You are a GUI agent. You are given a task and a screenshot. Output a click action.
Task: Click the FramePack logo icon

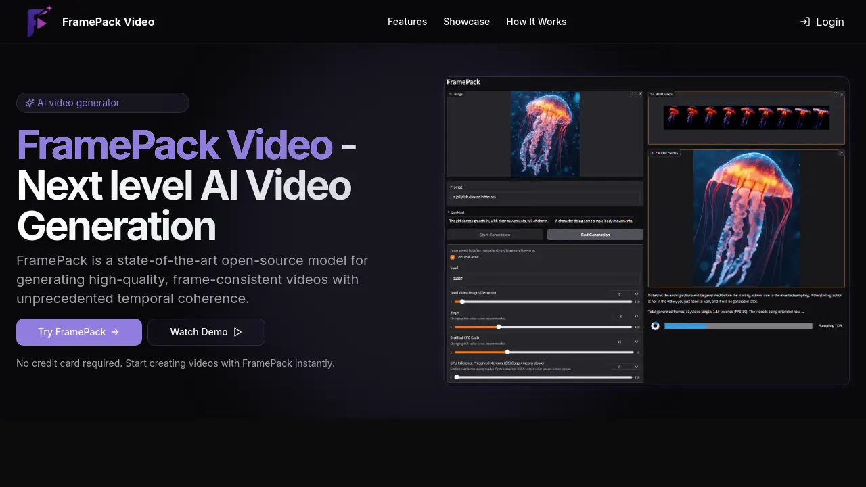click(39, 21)
